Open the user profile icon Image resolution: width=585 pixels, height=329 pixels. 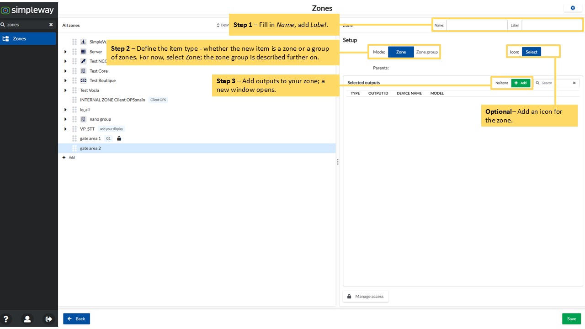(27, 319)
